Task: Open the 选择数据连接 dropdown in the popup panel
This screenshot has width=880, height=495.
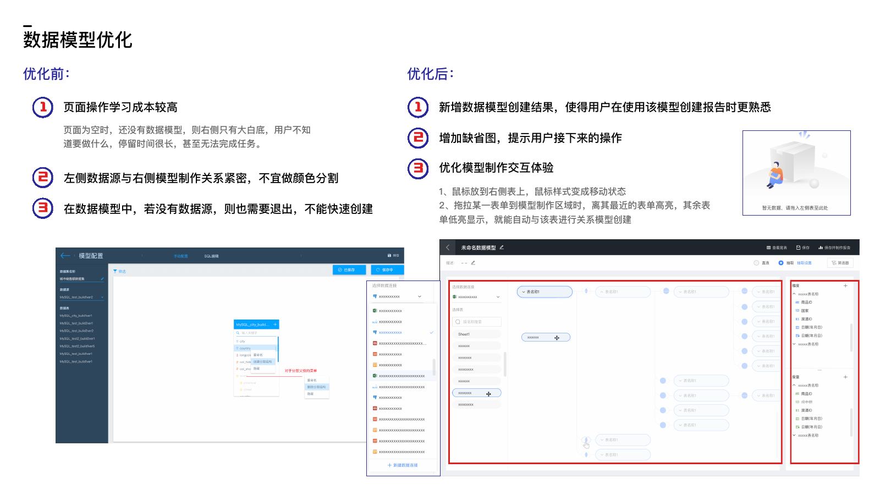Action: [x=397, y=296]
